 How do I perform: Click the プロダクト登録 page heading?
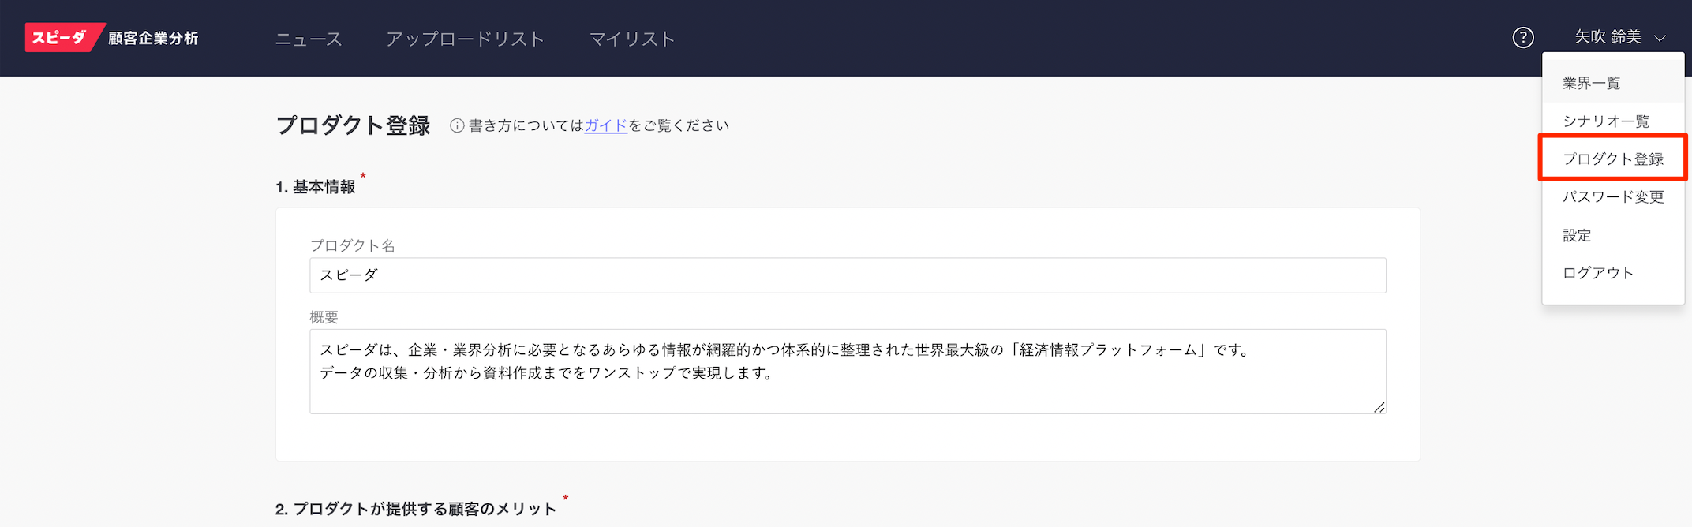coord(353,125)
